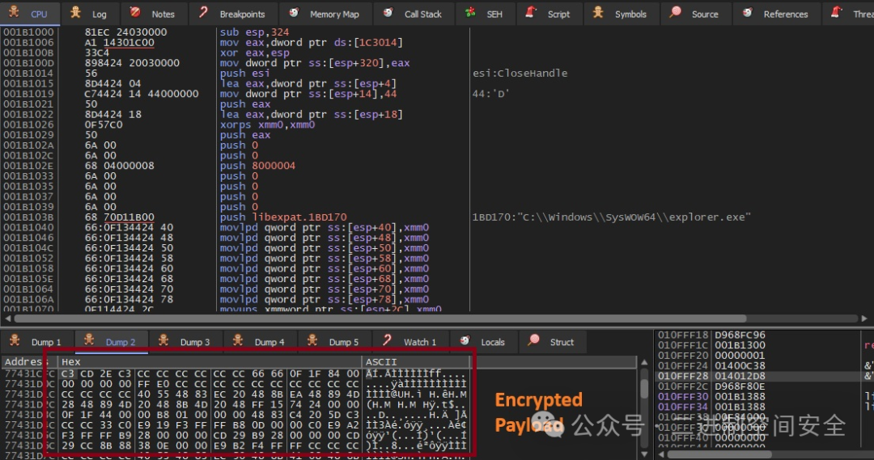Open the Script tab
Image resolution: width=874 pixels, height=460 pixels.
[549, 13]
